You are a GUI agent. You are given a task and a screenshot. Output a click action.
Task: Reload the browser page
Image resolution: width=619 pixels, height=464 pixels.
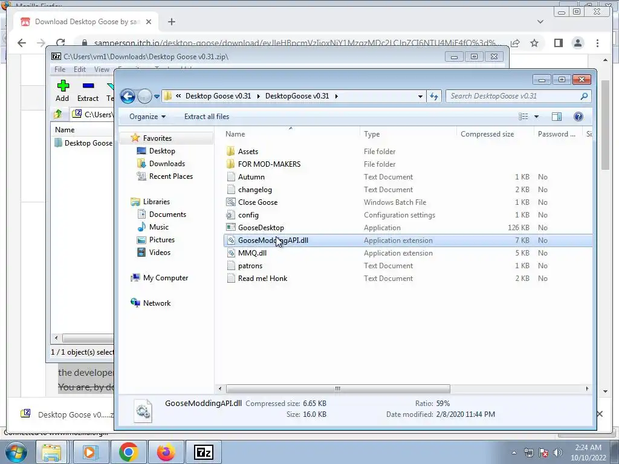tap(60, 43)
